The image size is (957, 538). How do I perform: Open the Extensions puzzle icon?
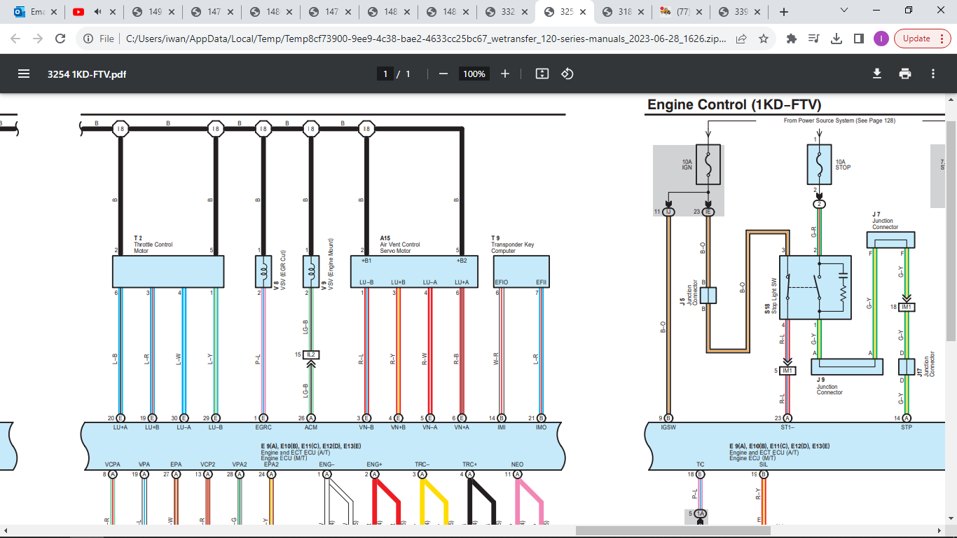[x=792, y=39]
